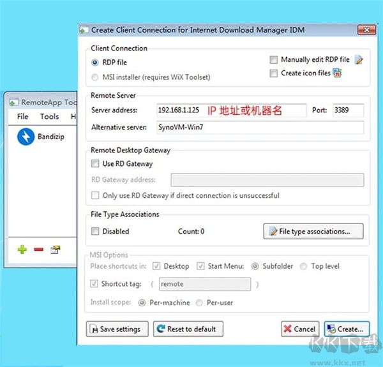
Task: Open the File menu
Action: (23, 117)
